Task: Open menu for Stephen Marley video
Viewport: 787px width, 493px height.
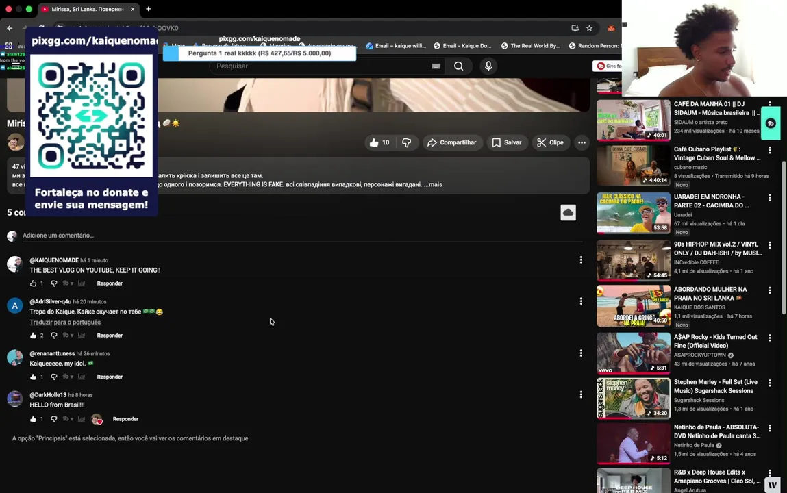Action: pos(769,383)
